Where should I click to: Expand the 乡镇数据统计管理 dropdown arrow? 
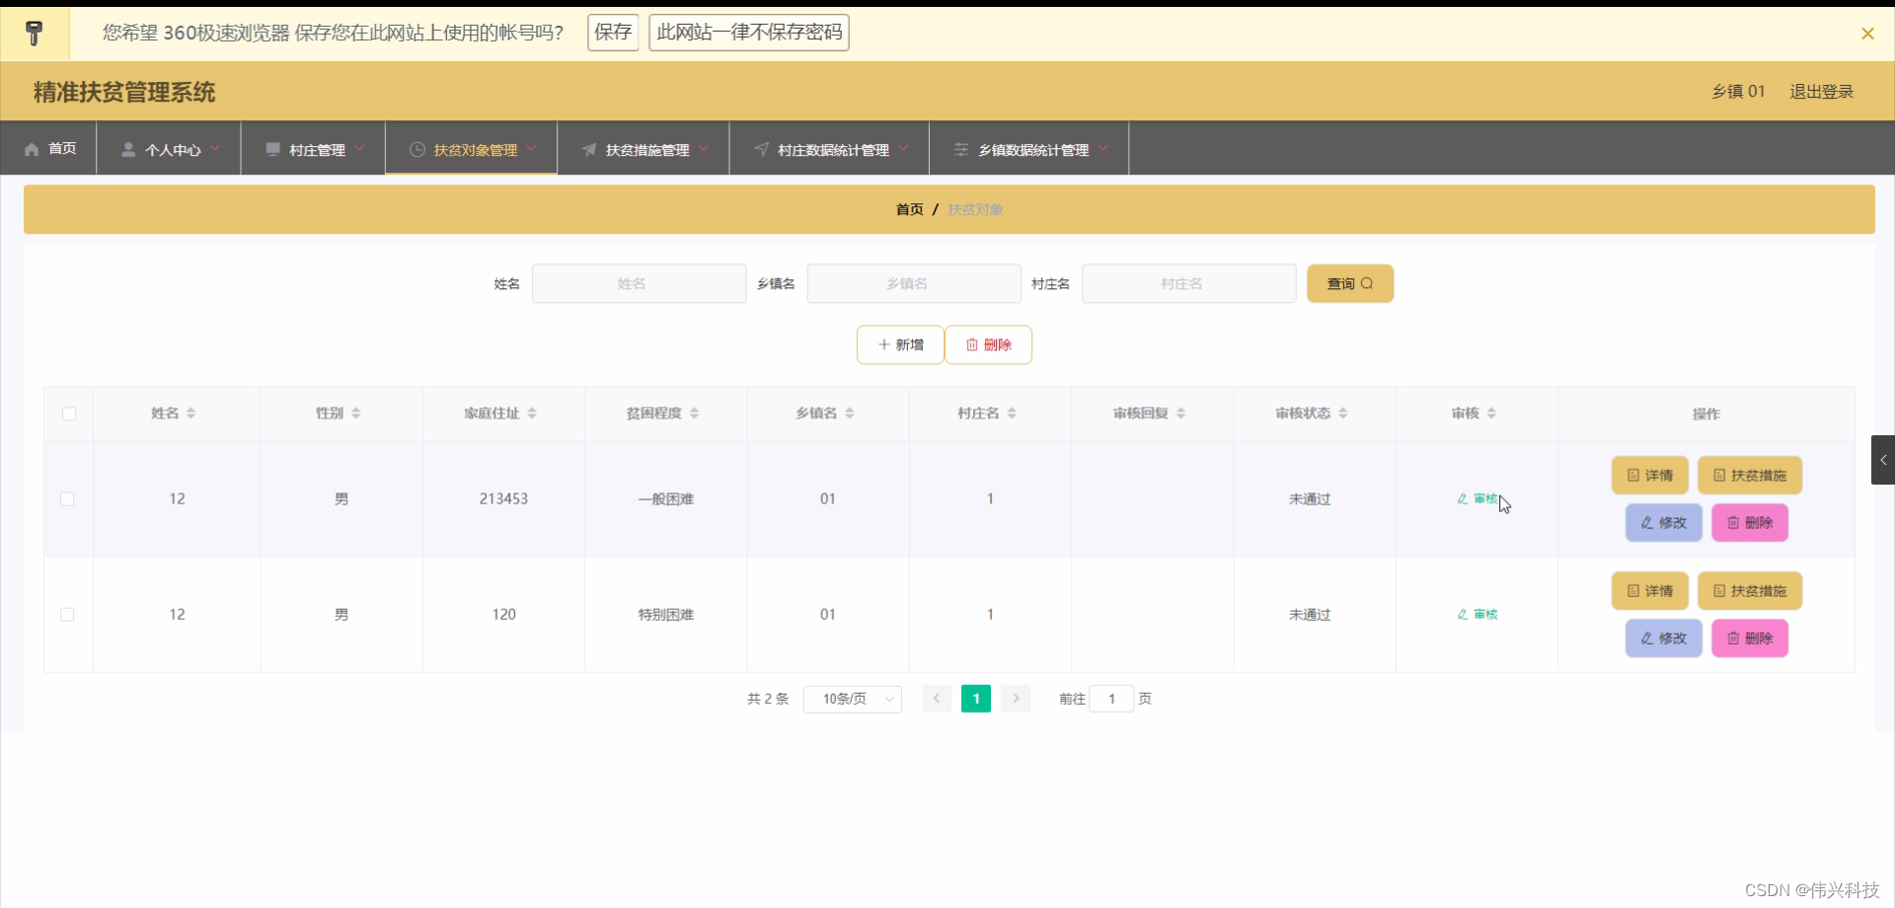1104,149
